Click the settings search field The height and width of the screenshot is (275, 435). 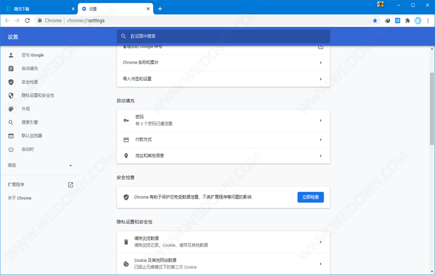coord(223,36)
